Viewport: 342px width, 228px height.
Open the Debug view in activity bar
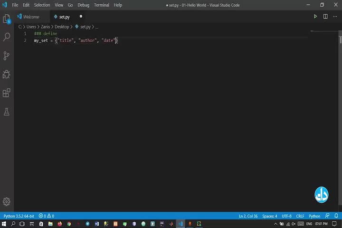click(x=7, y=75)
